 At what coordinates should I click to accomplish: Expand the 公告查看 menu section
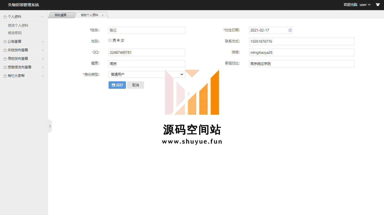pos(43,42)
